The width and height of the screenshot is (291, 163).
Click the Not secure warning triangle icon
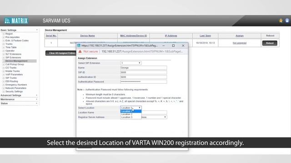pos(80,51)
